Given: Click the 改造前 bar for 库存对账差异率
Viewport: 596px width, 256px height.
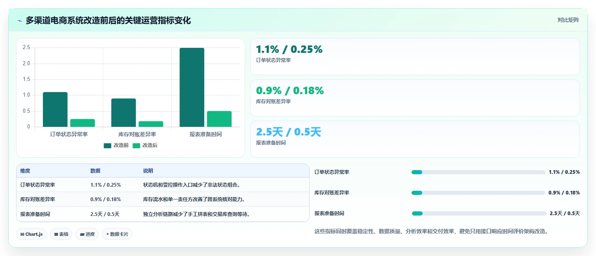Looking at the screenshot, I should click(123, 113).
